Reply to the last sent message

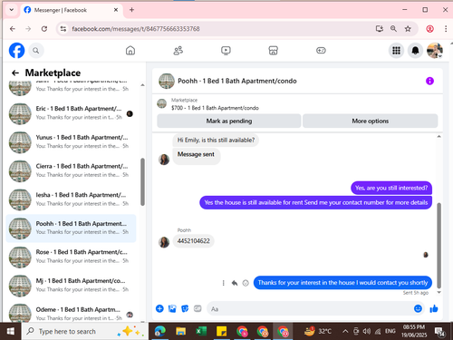pos(235,283)
